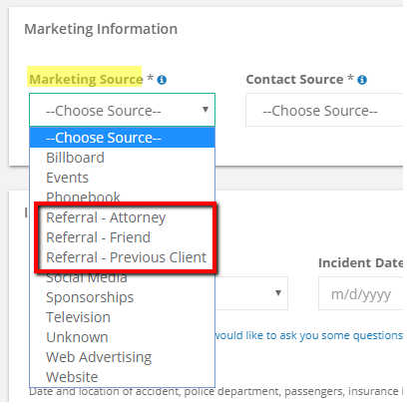
Task: Pick the Events option
Action: 123,178
